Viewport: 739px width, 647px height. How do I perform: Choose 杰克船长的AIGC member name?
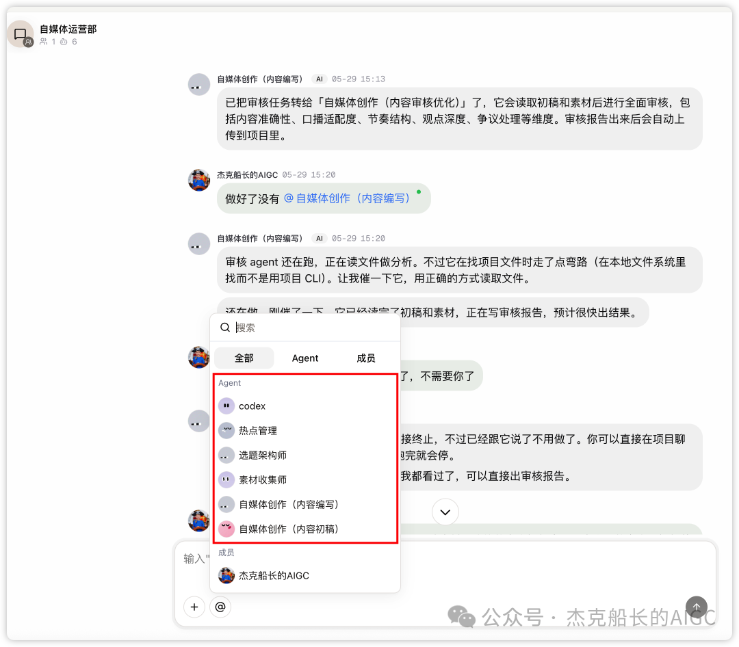(x=274, y=575)
